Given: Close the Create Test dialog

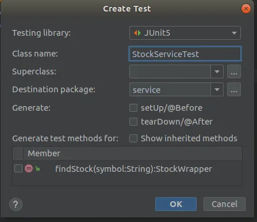Looking at the screenshot, I should point(246,9).
